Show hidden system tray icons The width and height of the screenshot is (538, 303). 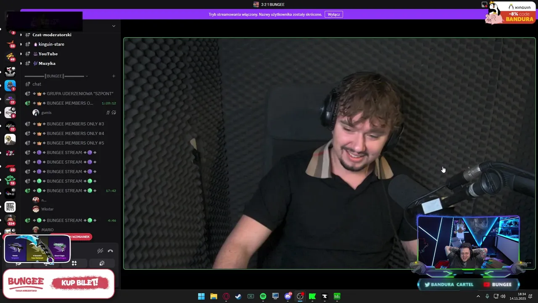pos(478,296)
